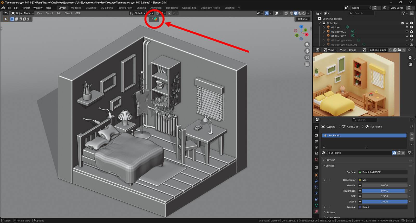Uncheck the Collection exclude checkbox

click(x=402, y=23)
